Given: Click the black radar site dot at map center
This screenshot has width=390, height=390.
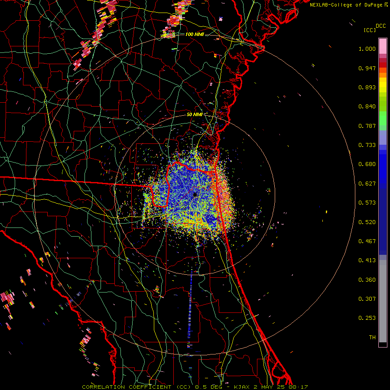Looking at the screenshot, I should 195,195.
